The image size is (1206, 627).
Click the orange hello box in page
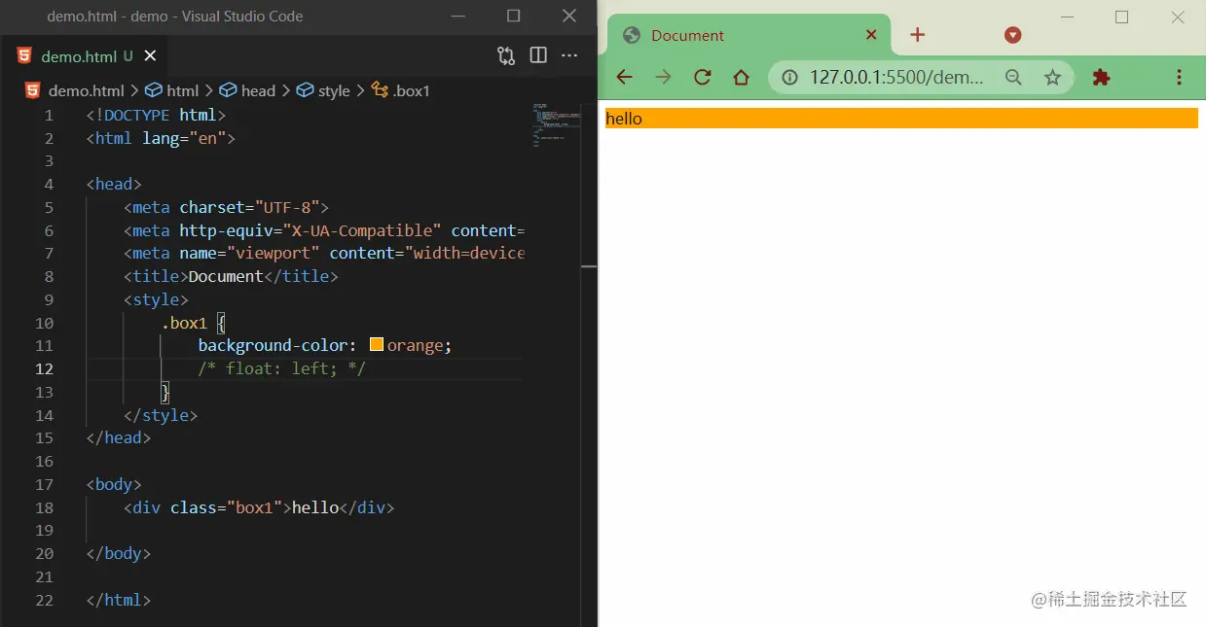901,119
